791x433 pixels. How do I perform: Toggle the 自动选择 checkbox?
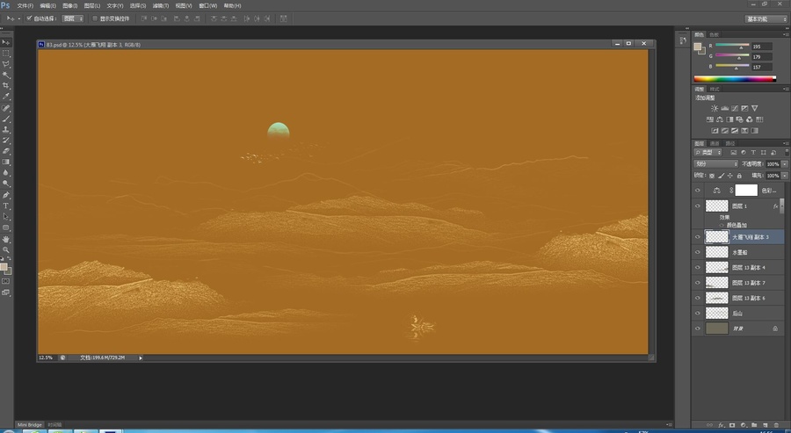coord(29,18)
